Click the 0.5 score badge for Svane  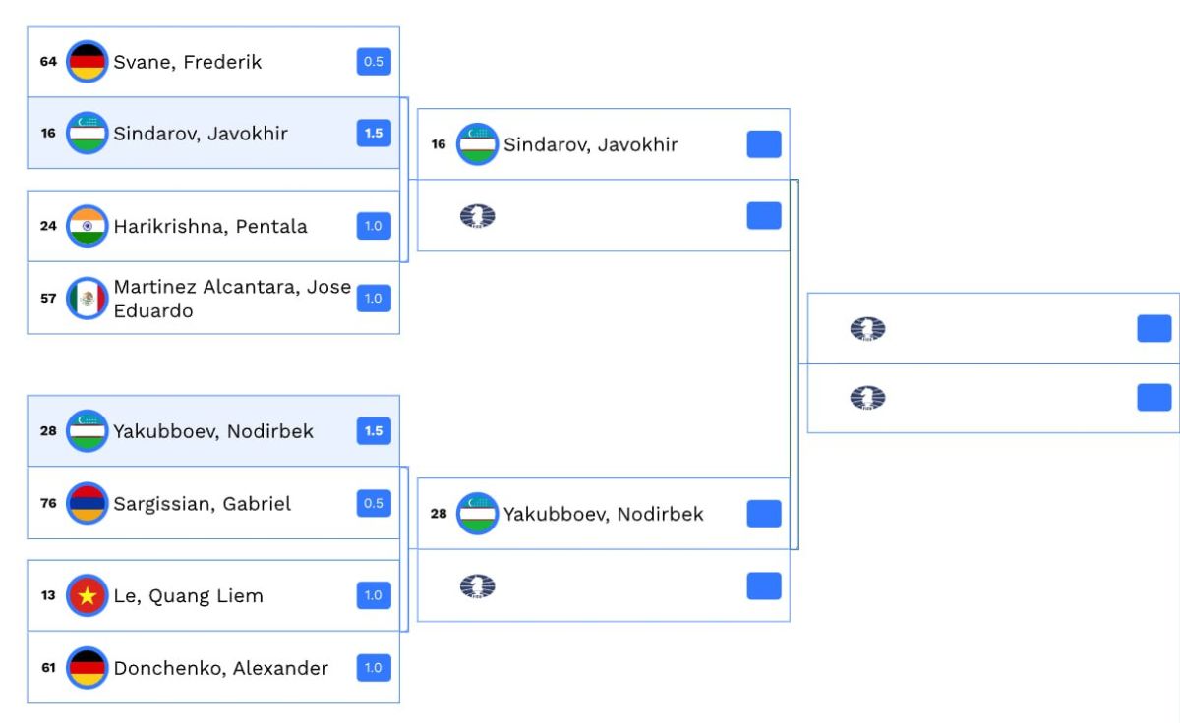click(374, 62)
